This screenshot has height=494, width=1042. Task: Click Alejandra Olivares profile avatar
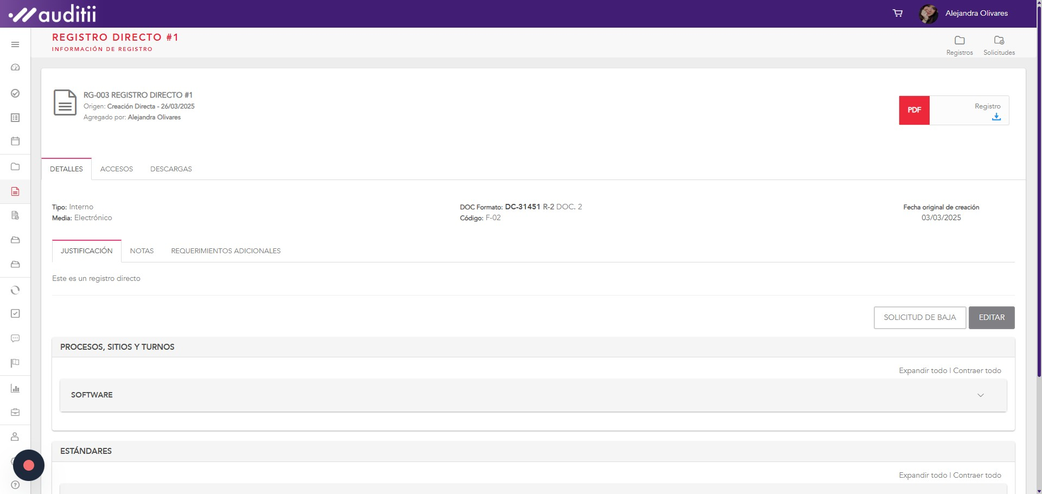pos(928,14)
